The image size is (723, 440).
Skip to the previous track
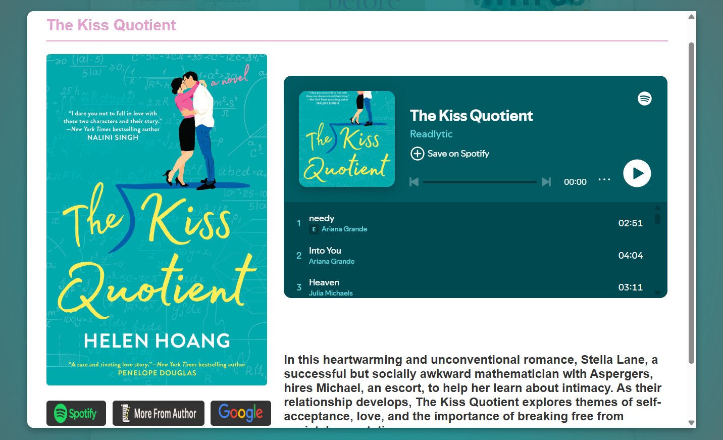[414, 182]
